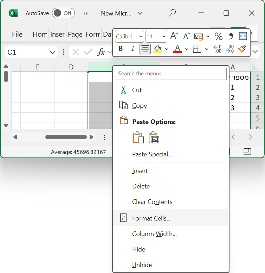Viewport: 265px width, 273px height.
Task: Apply Italic formatting from mini toolbar
Action: point(132,49)
